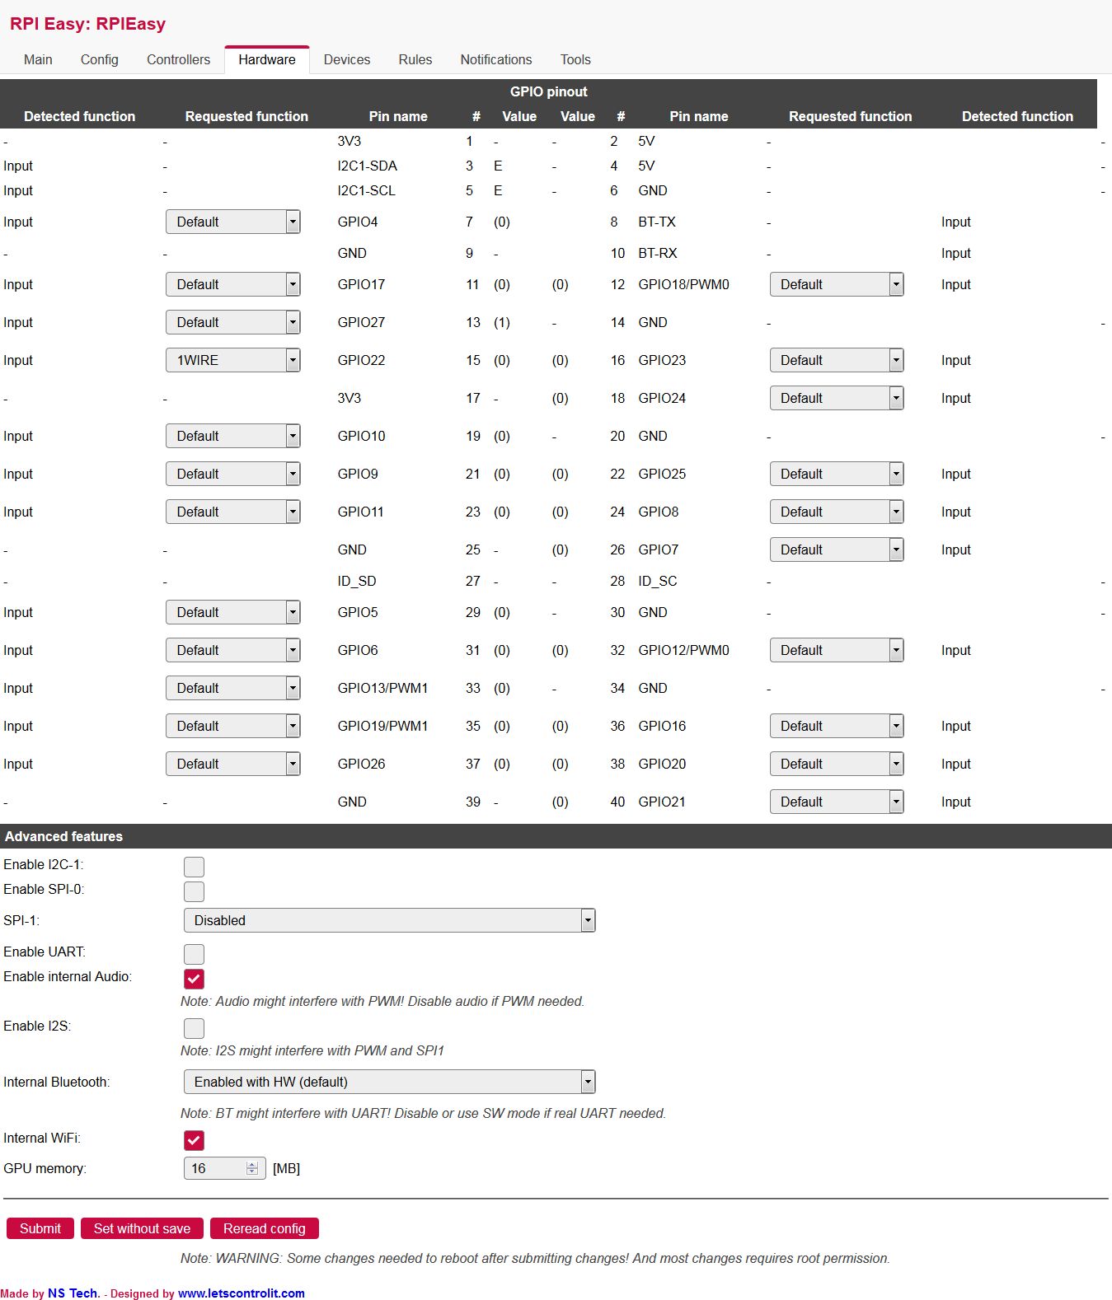Open GPIO26 requested function dropdown
This screenshot has height=1300, width=1112.
233,764
